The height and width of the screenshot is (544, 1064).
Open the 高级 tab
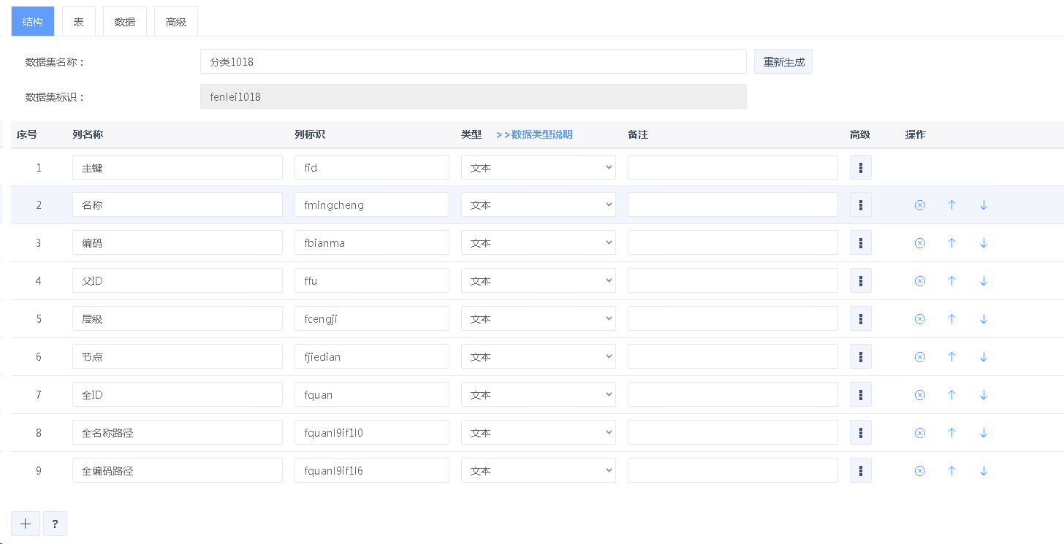click(x=176, y=22)
